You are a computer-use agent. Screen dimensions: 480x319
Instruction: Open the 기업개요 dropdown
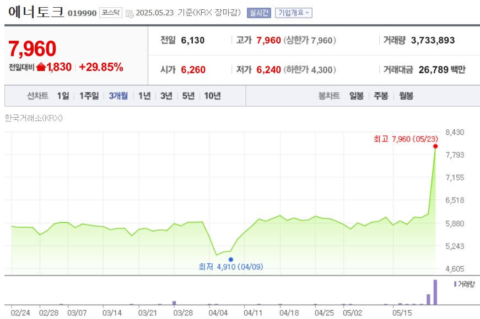293,13
